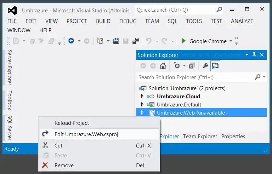272x174 pixels.
Task: Open the DEBUG menu
Action: (128, 21)
